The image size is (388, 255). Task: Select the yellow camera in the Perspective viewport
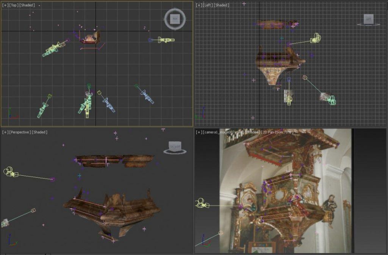11,173
